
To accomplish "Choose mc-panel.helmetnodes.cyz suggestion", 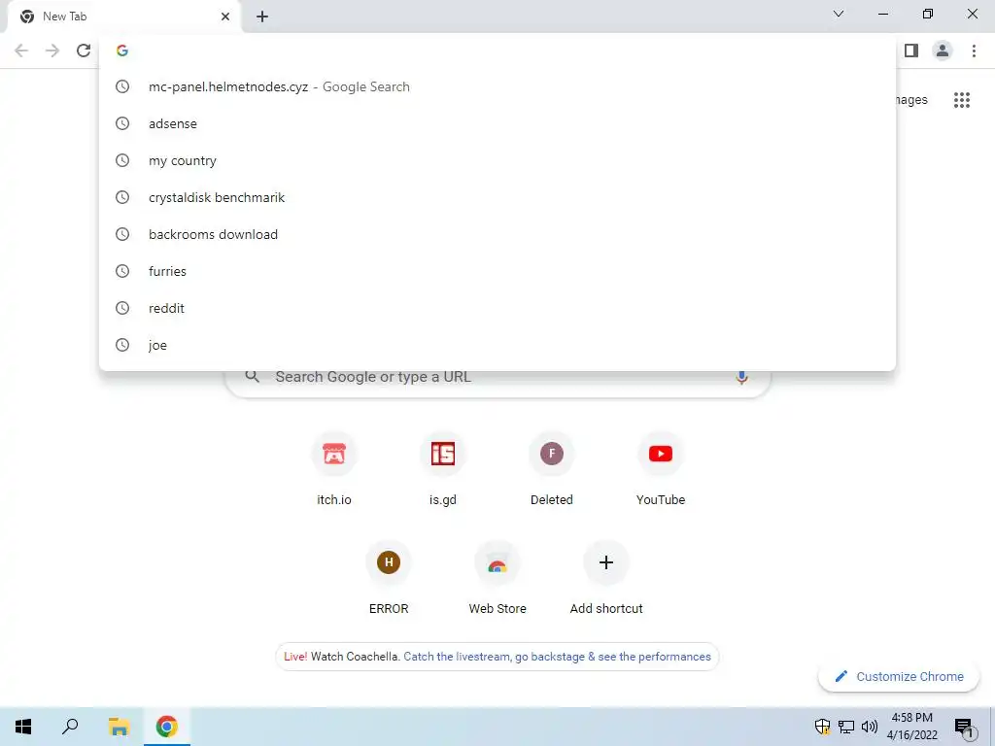I will [x=497, y=86].
